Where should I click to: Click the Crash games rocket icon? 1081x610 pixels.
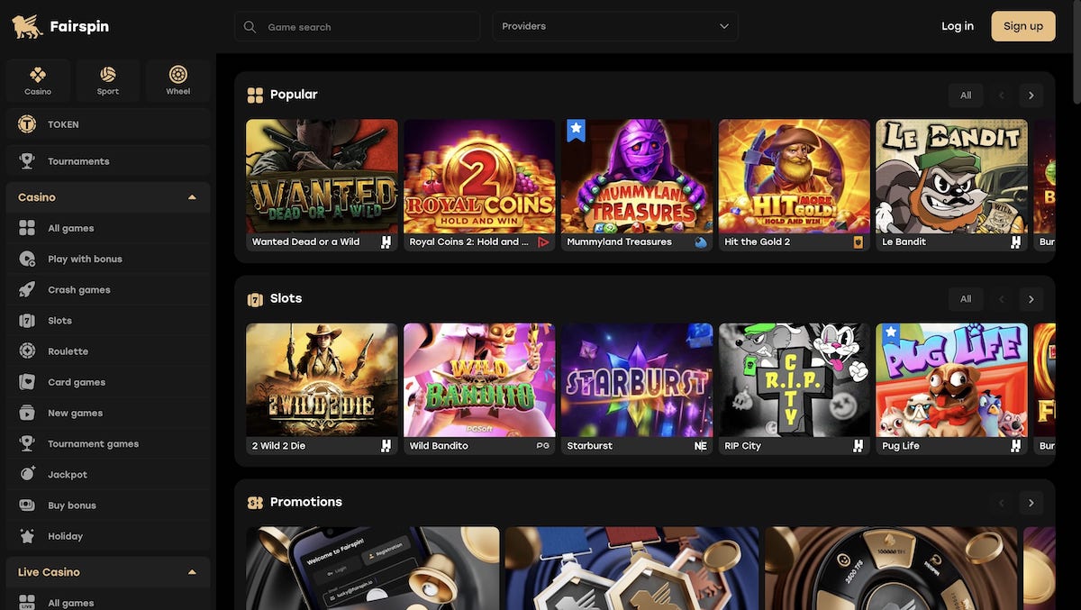27,290
